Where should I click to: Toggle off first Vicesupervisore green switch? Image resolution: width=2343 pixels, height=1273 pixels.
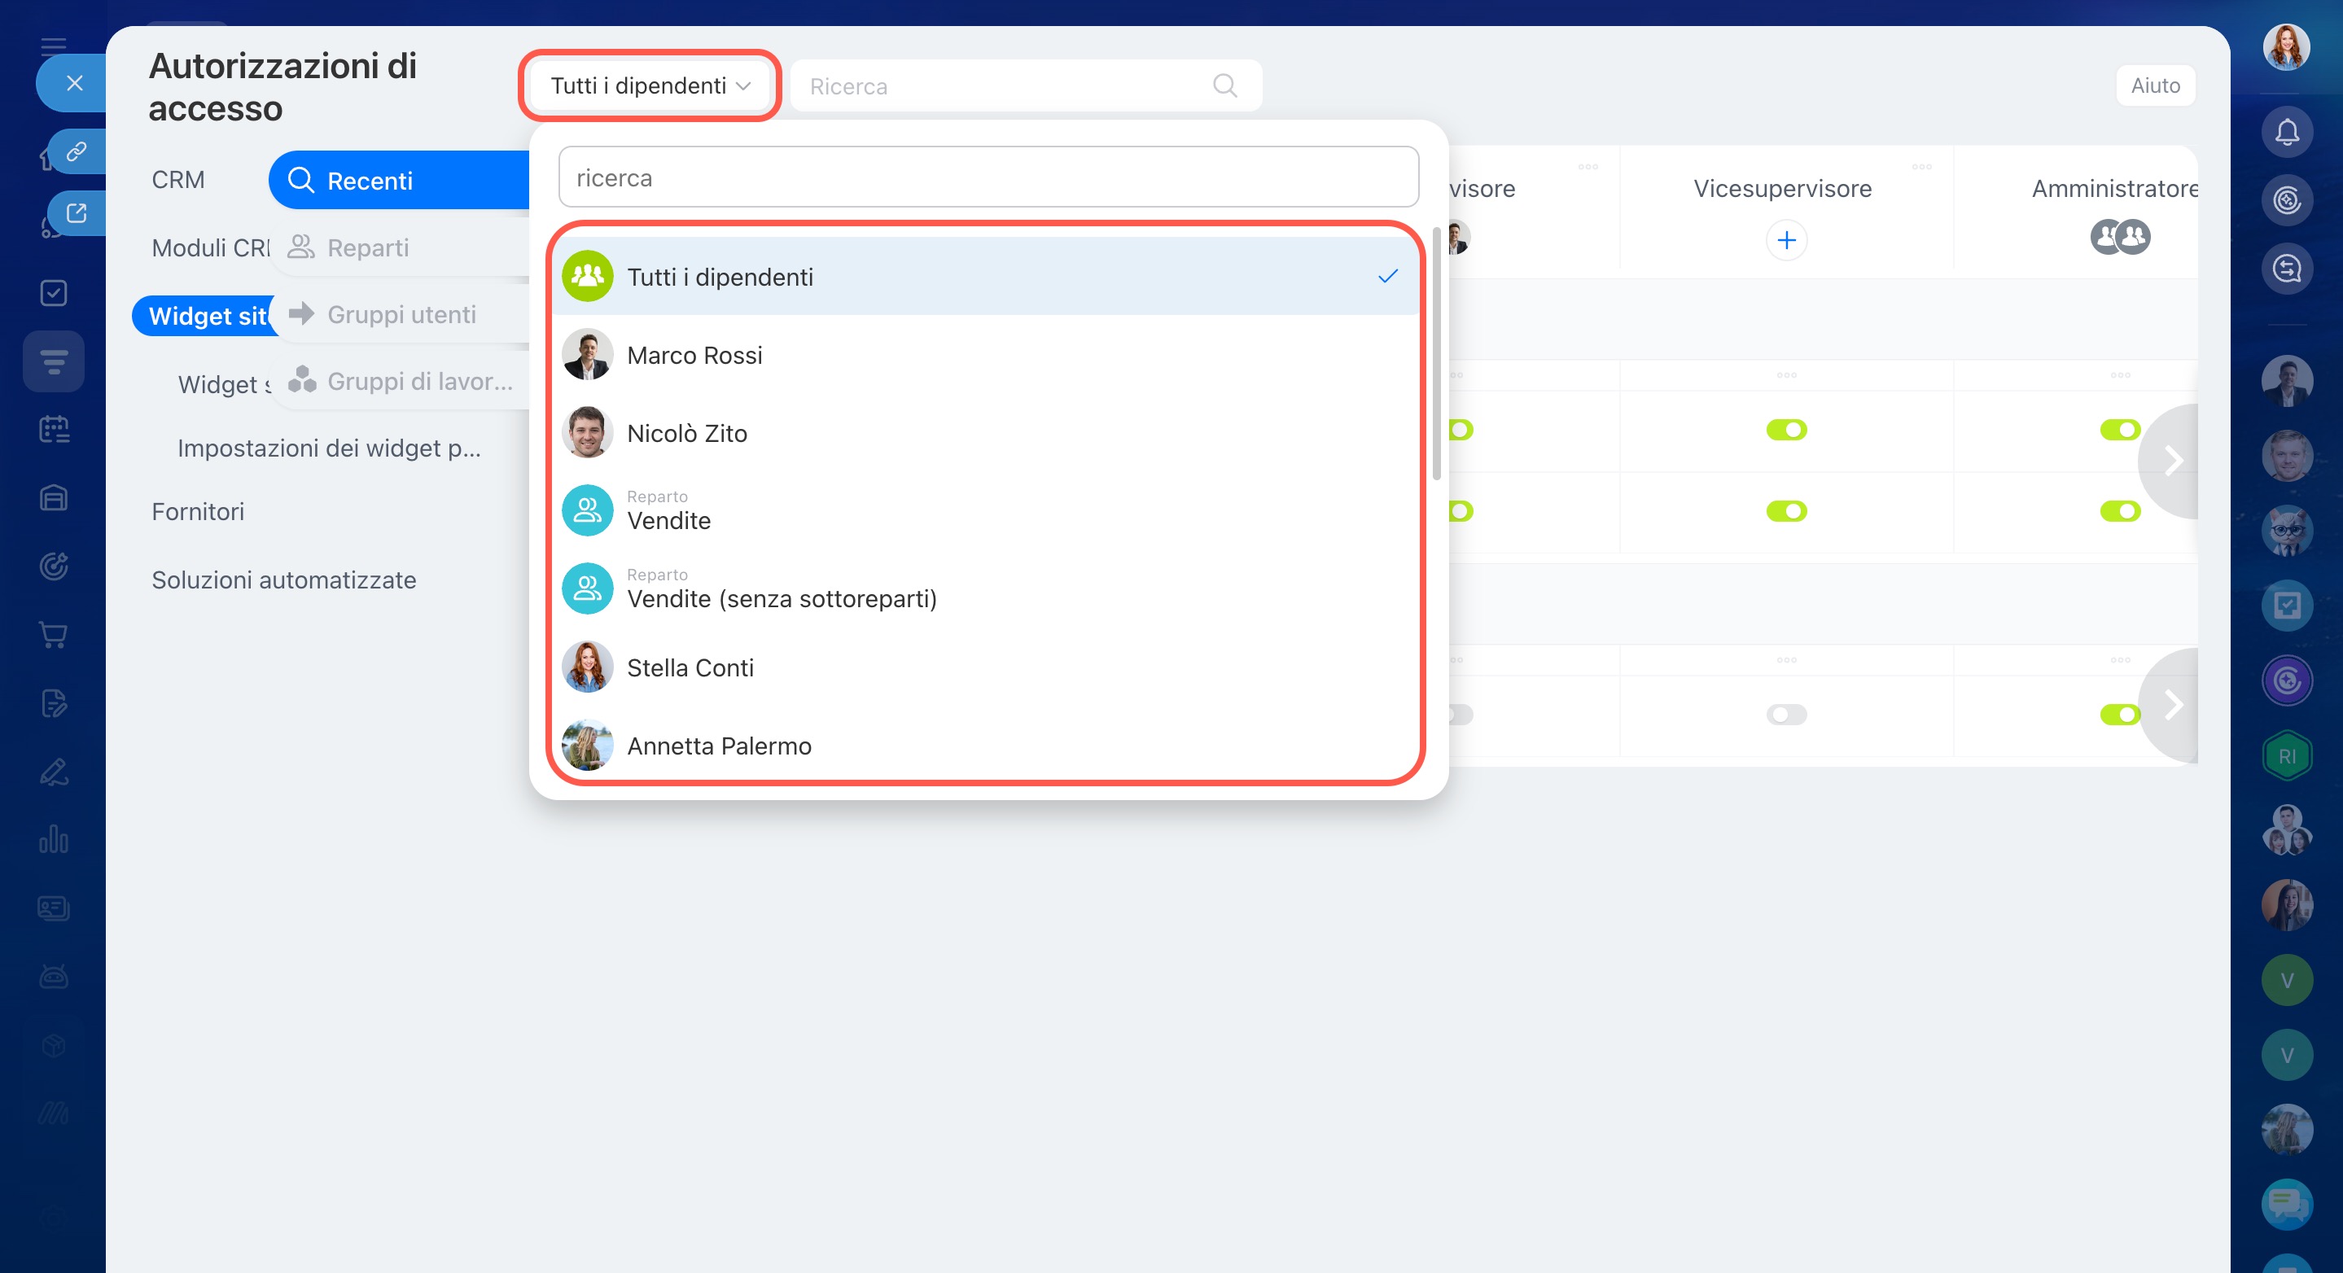click(x=1785, y=430)
